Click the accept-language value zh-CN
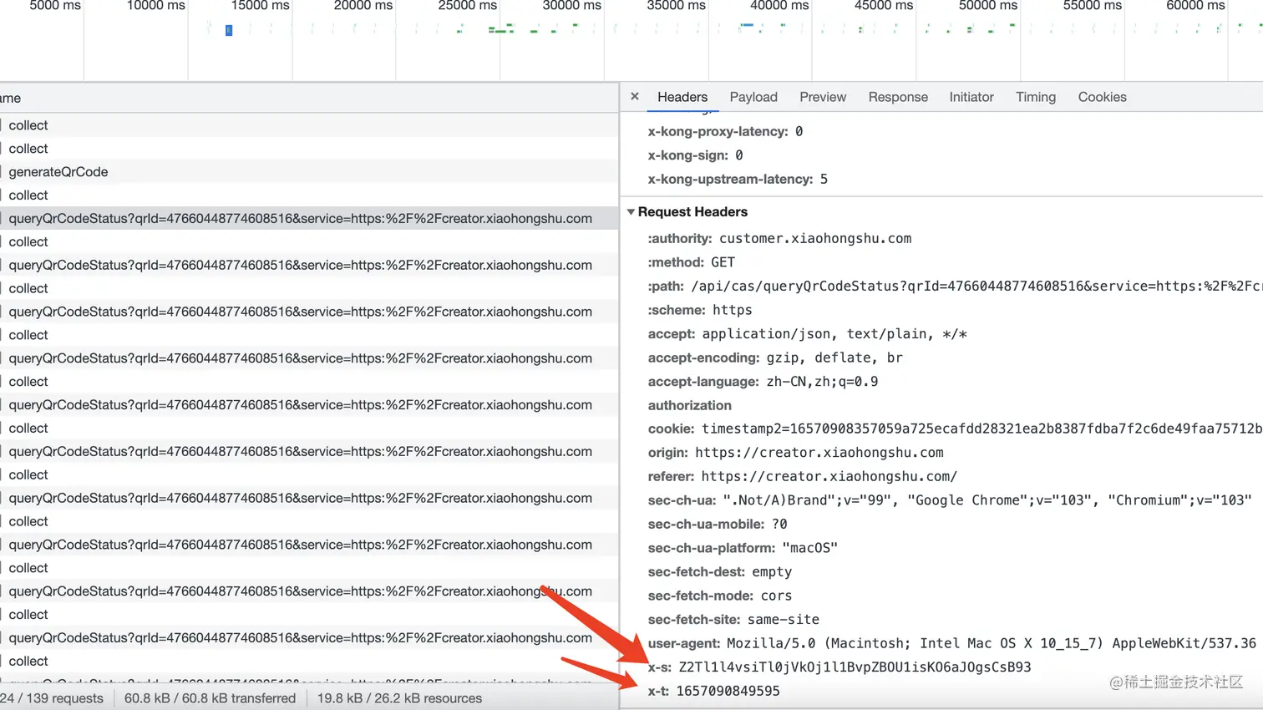This screenshot has height=710, width=1263. (822, 382)
